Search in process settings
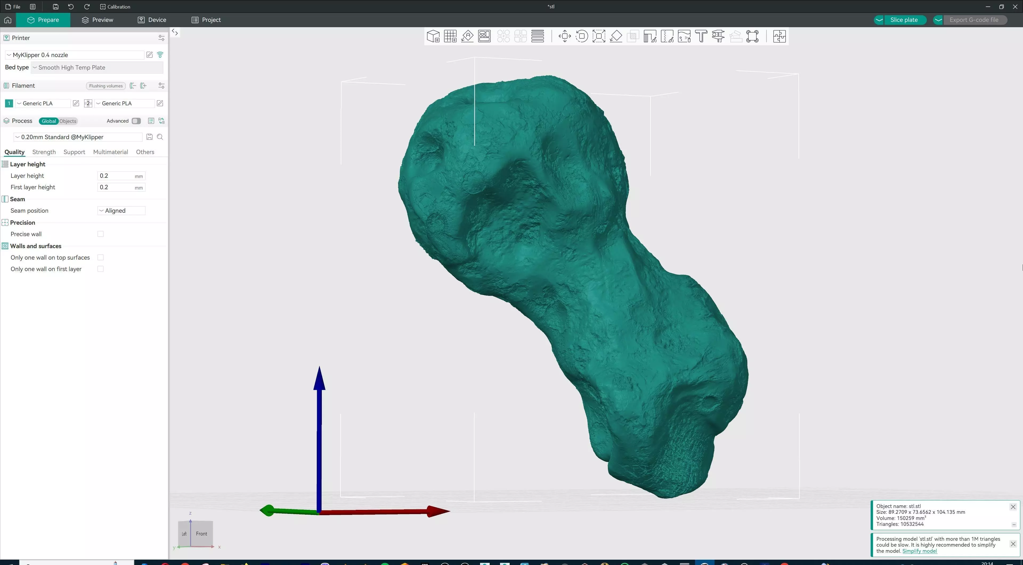Image resolution: width=1023 pixels, height=565 pixels. tap(160, 137)
